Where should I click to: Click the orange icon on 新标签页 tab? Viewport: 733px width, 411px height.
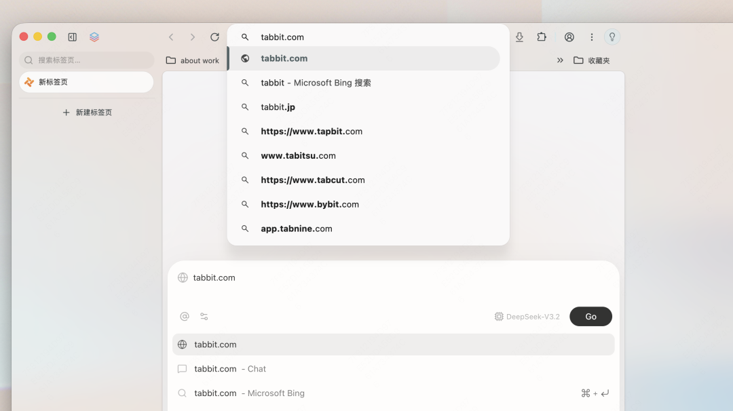[x=29, y=82]
